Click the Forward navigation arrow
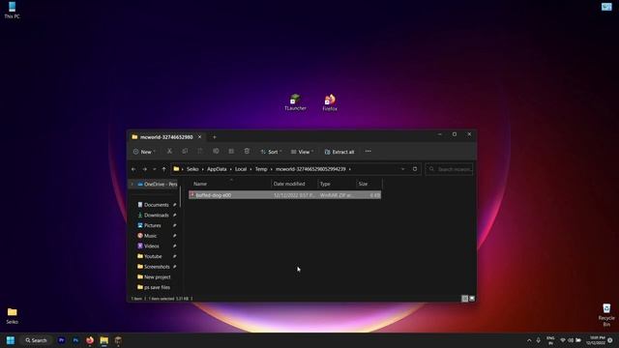Screen dimensions: 619x348 click(x=144, y=169)
